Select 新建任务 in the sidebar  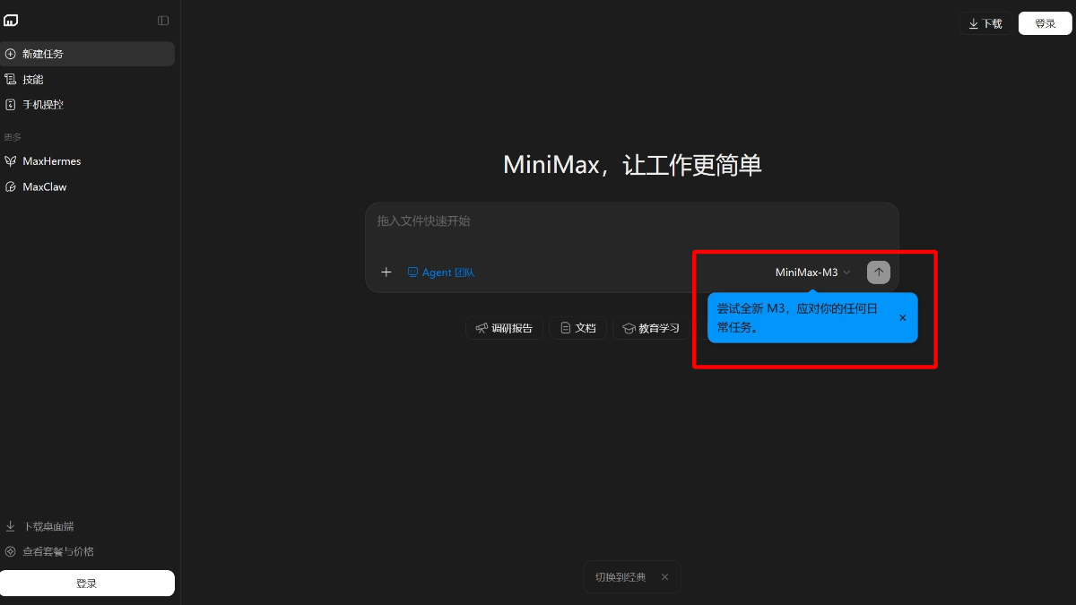point(87,54)
